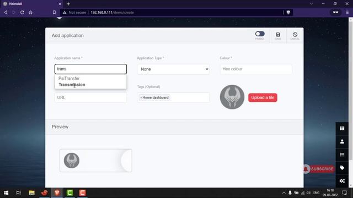Open the notification center
The image size is (353, 198).
[344, 193]
